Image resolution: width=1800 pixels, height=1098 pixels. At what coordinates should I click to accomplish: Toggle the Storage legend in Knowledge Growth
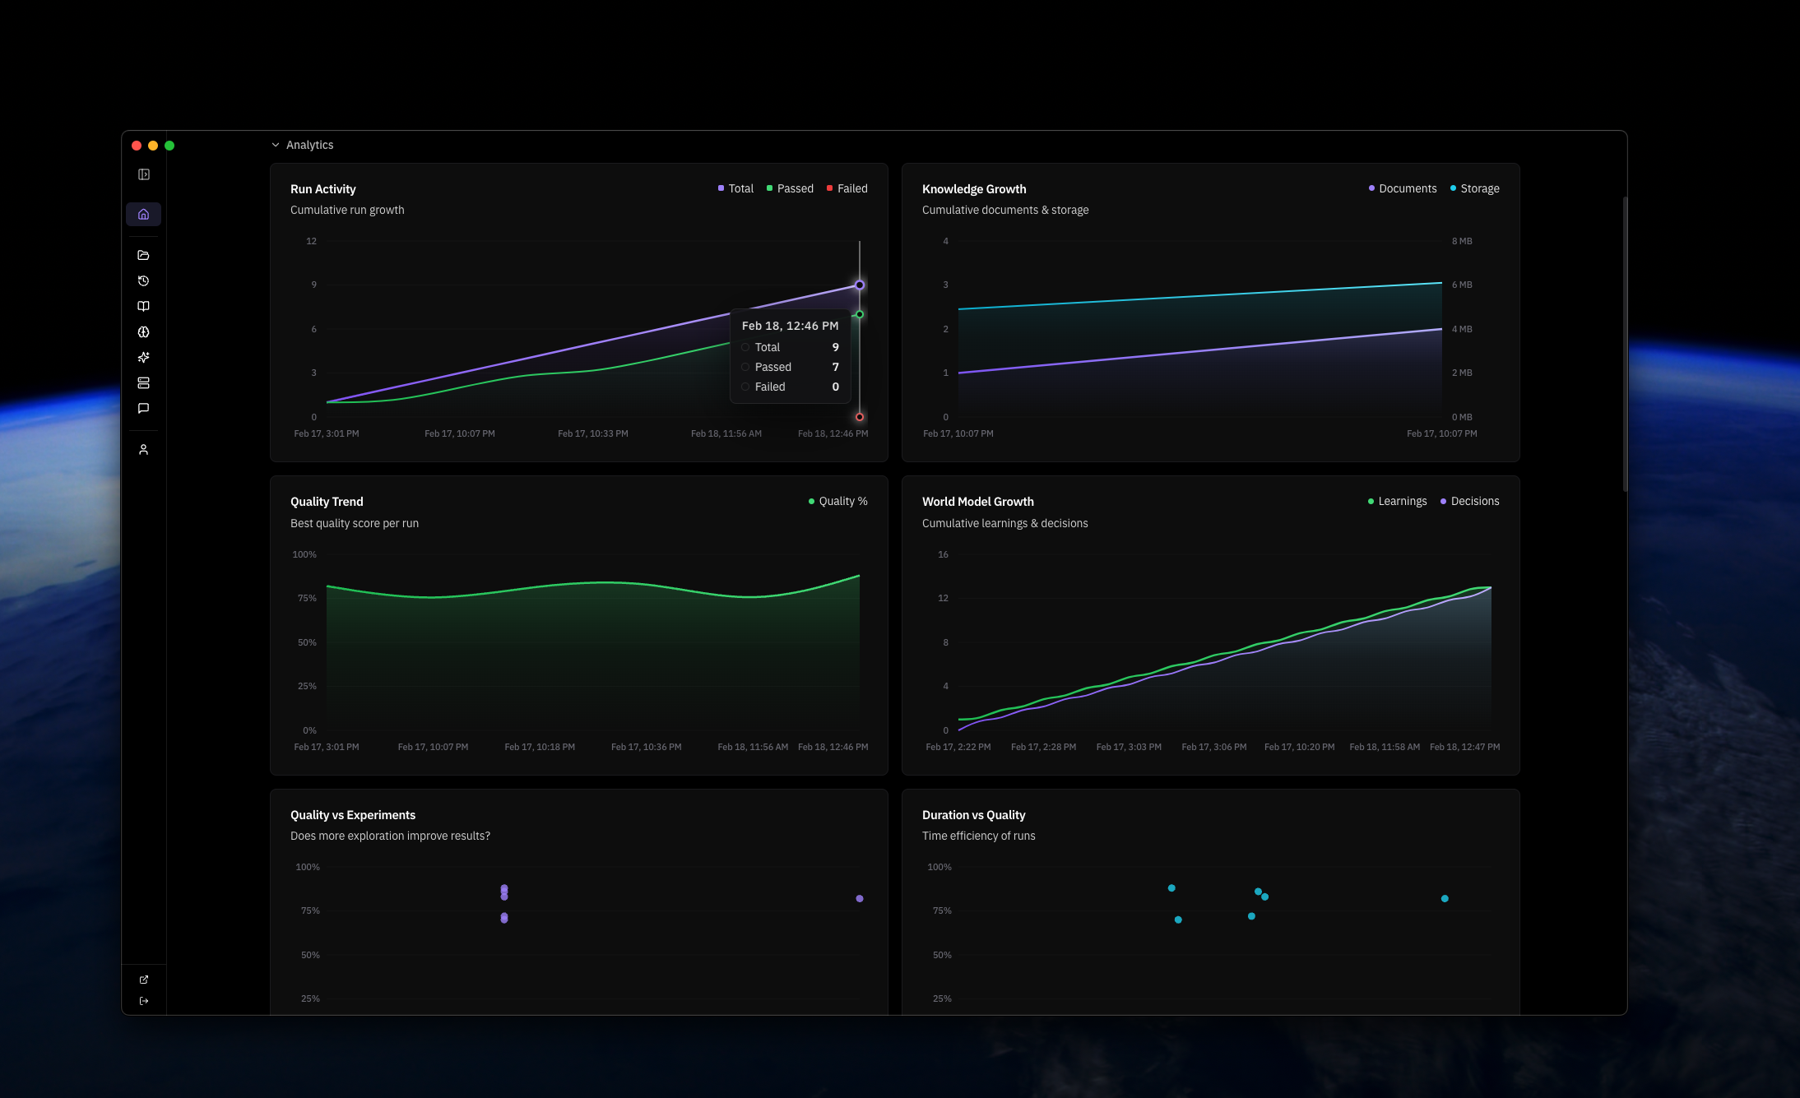[x=1474, y=188]
